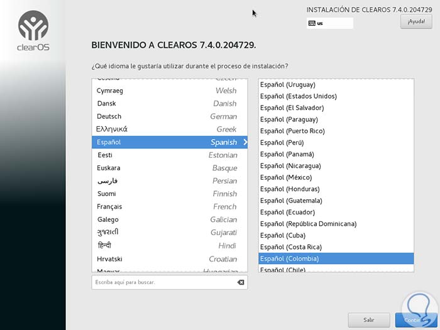440x330 pixels.
Task: Pick Español (Perú) locale
Action: tap(336, 143)
